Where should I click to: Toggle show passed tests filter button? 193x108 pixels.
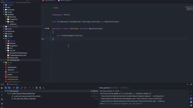coord(6,88)
